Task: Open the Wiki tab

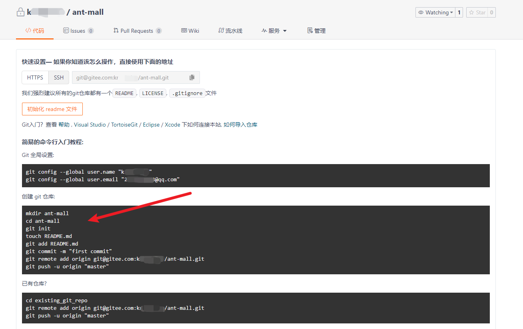Action: [x=190, y=31]
